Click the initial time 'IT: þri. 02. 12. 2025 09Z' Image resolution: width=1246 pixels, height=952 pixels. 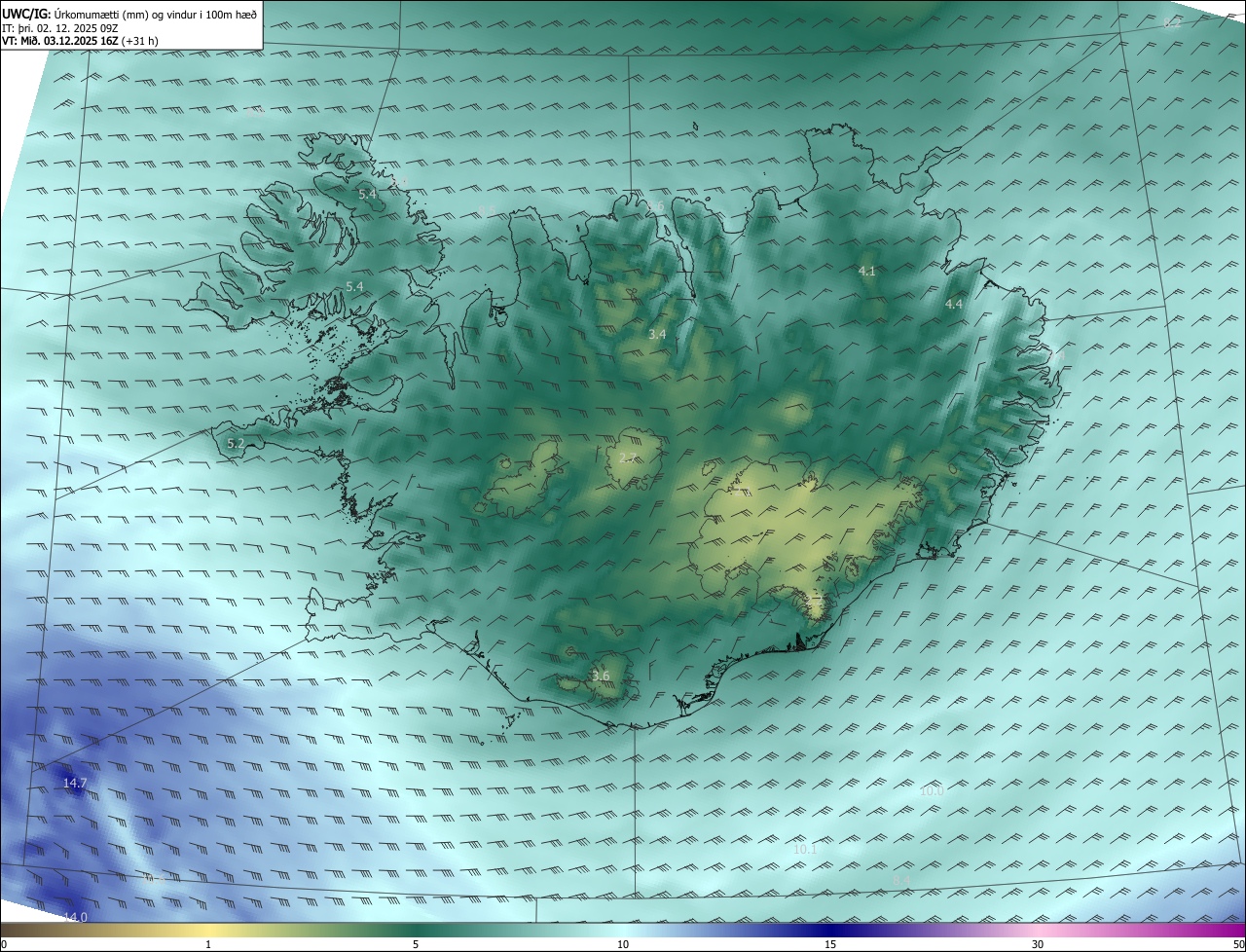[x=60, y=28]
